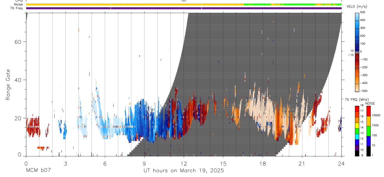Click the blue segment of the NOISE scale
This screenshot has width=384, height=177.
click(369, 141)
